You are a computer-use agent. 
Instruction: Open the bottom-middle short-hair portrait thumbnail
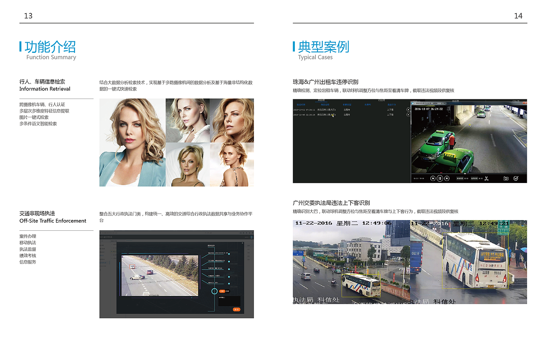coord(187,165)
